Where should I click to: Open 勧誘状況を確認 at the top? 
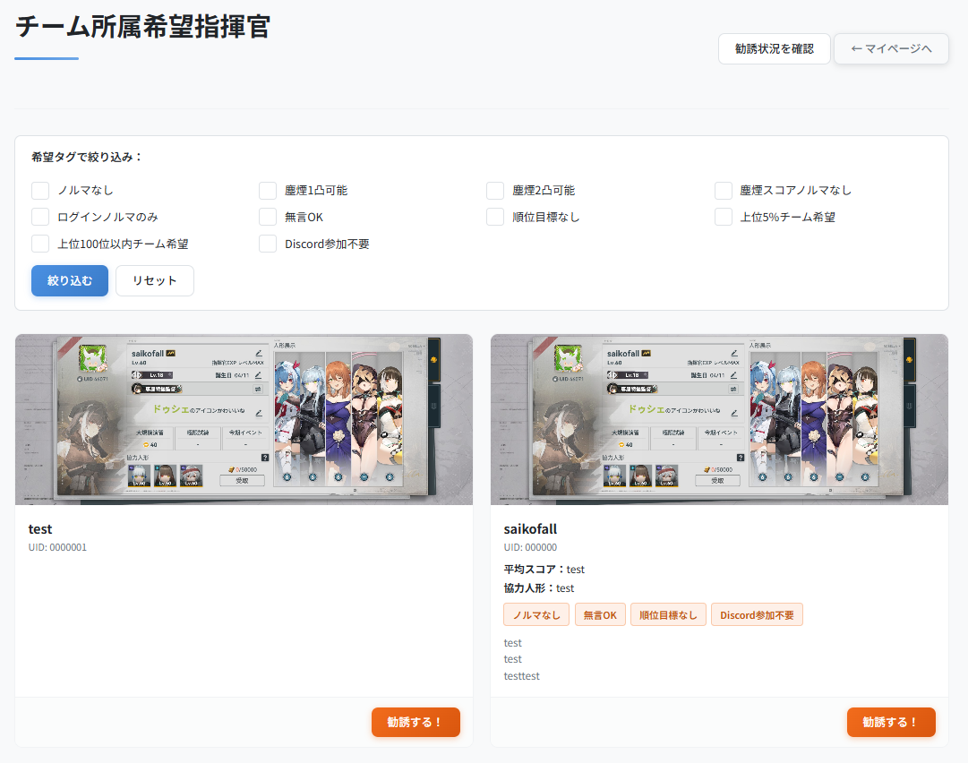(774, 48)
